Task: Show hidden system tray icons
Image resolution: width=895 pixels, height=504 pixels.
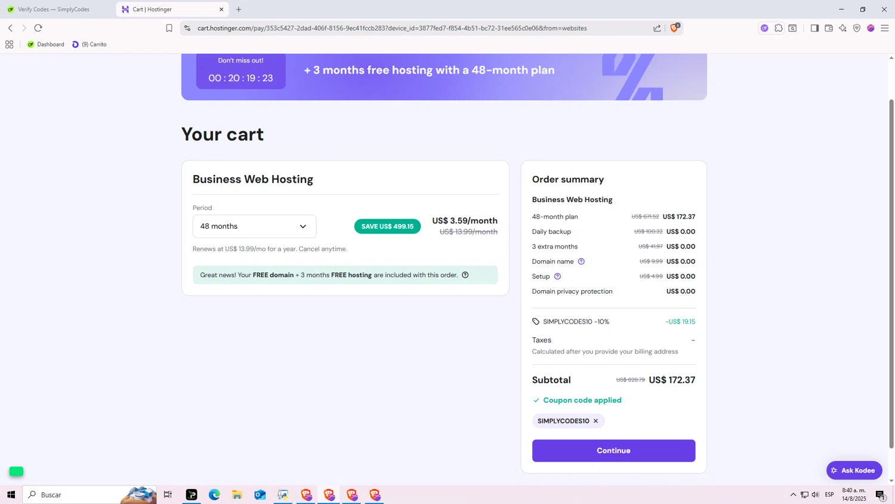Action: tap(793, 494)
